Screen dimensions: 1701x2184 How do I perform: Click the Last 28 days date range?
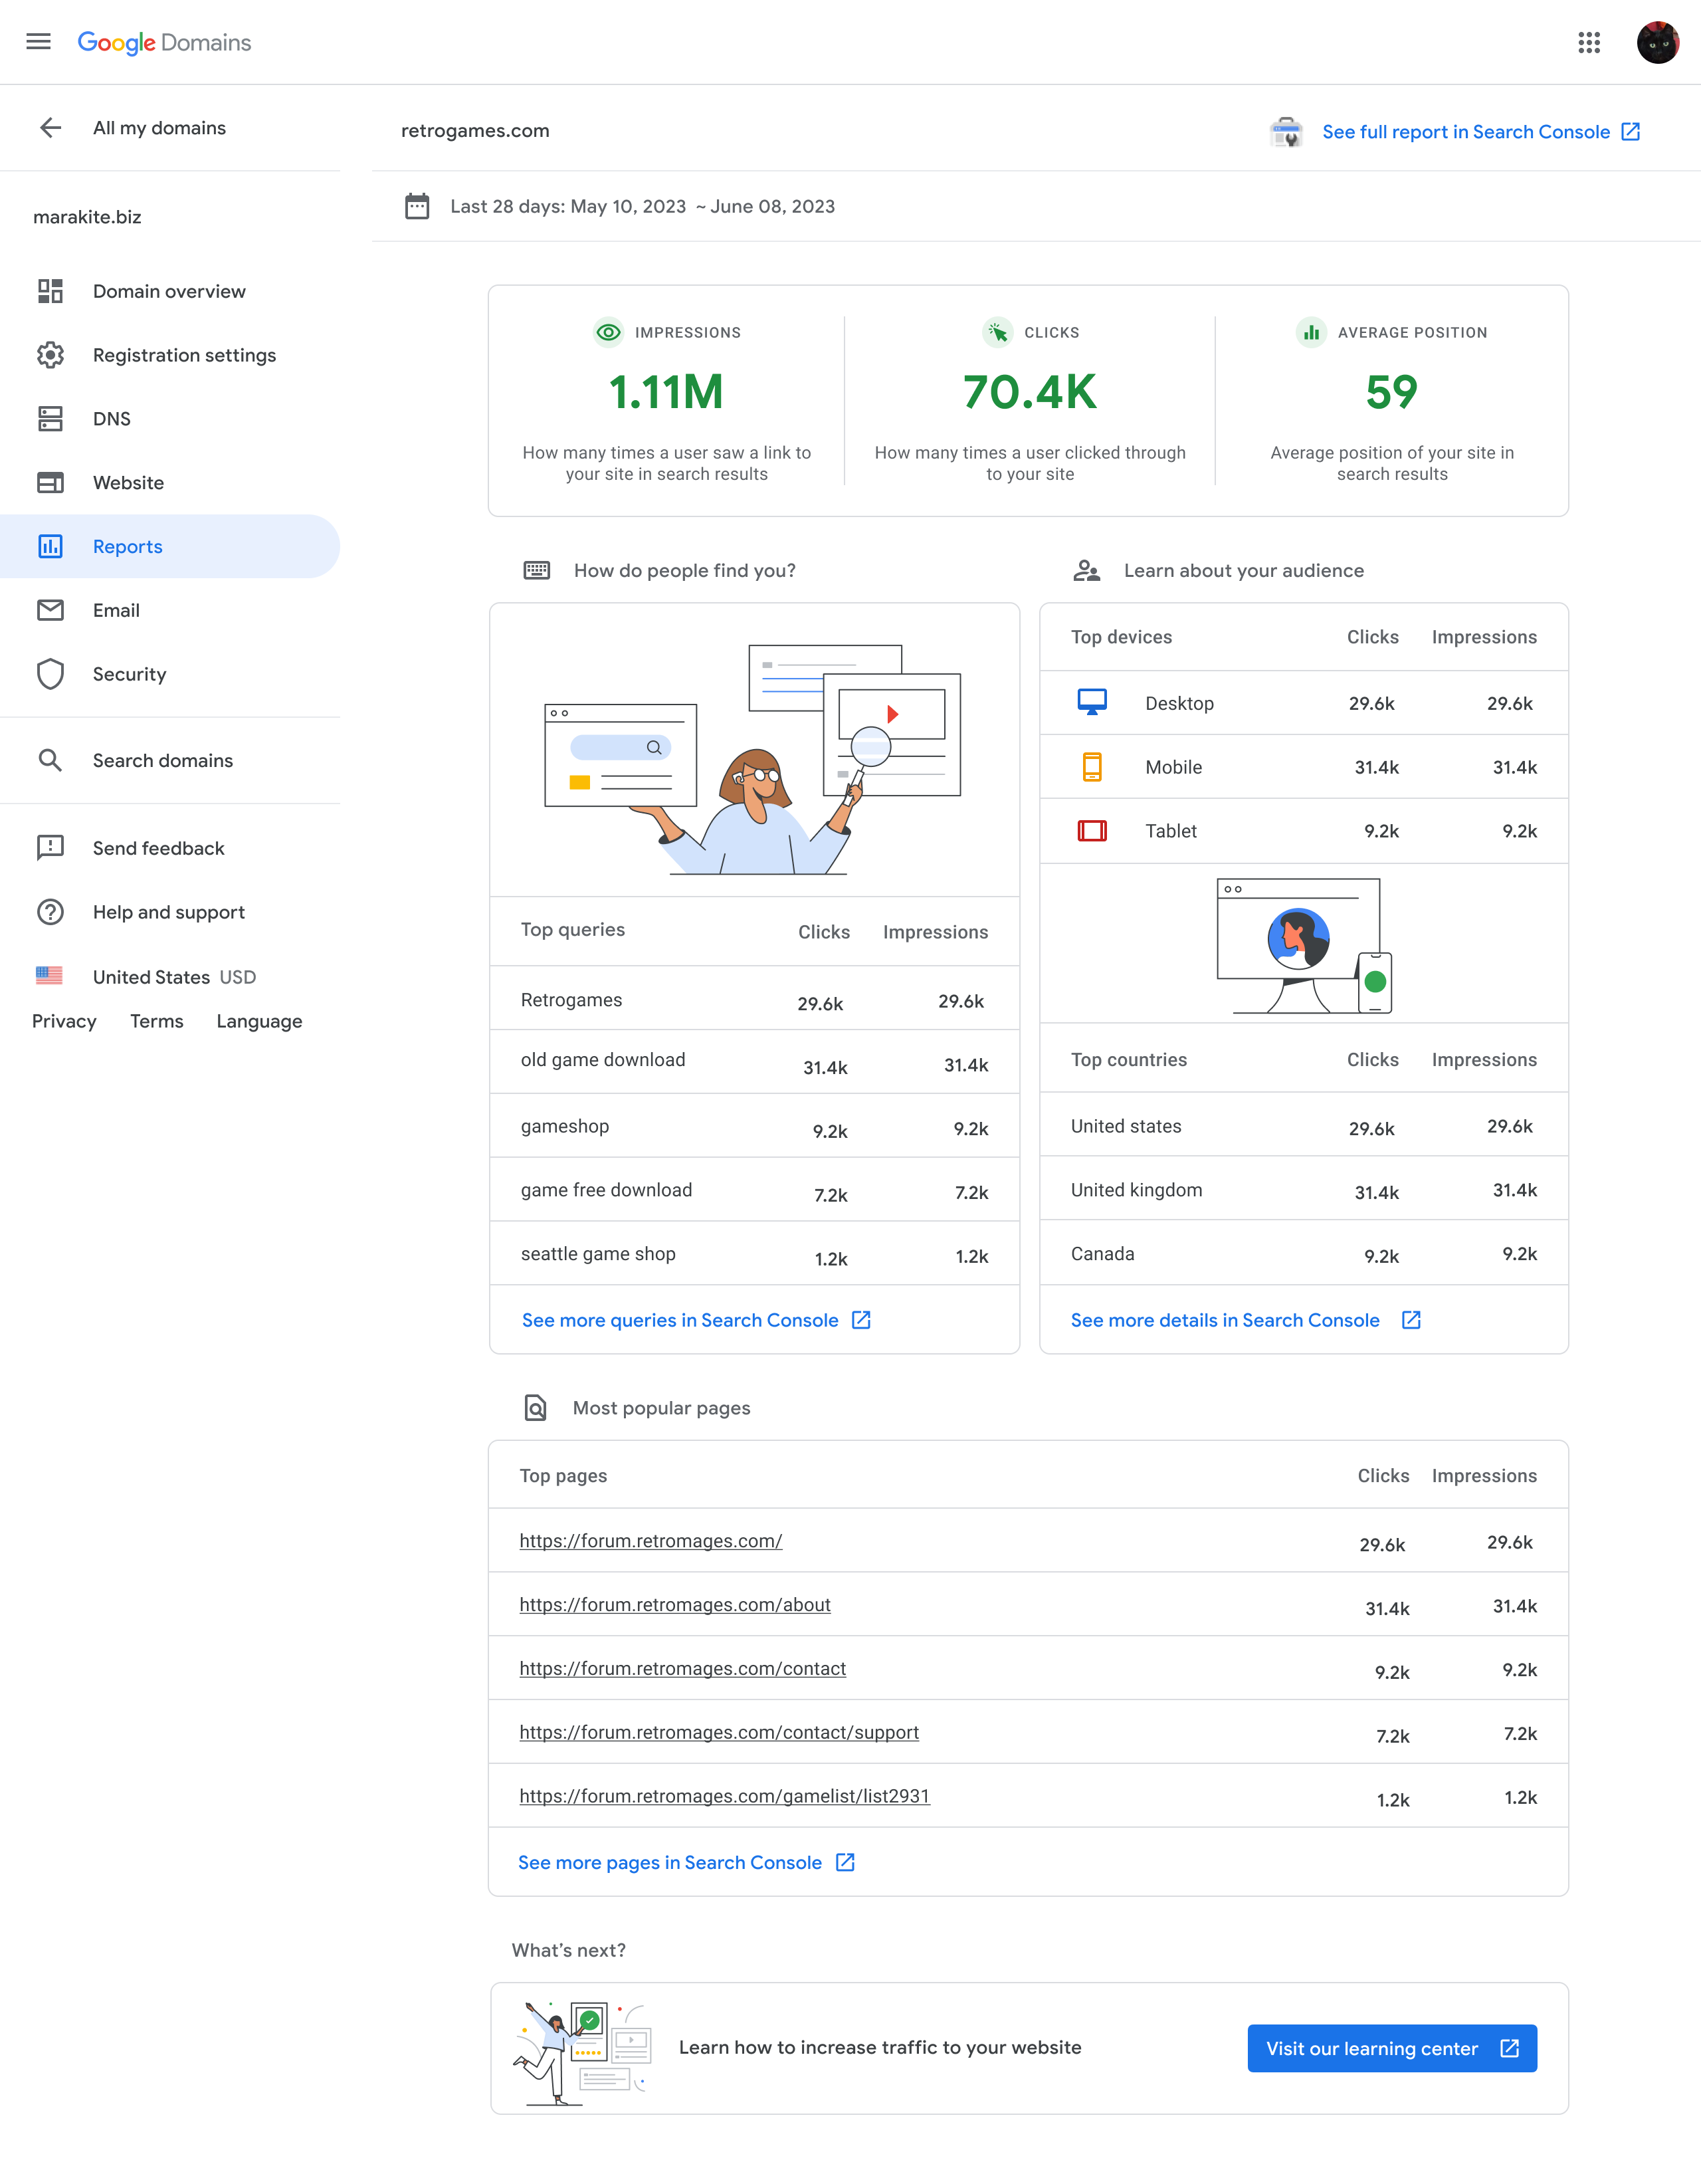[642, 206]
